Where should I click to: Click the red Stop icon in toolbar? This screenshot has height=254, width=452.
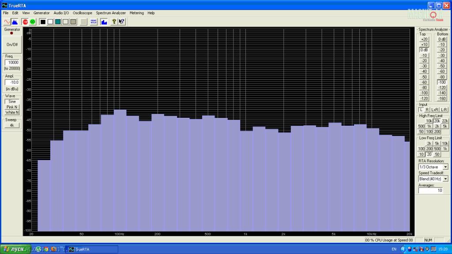coord(25,22)
